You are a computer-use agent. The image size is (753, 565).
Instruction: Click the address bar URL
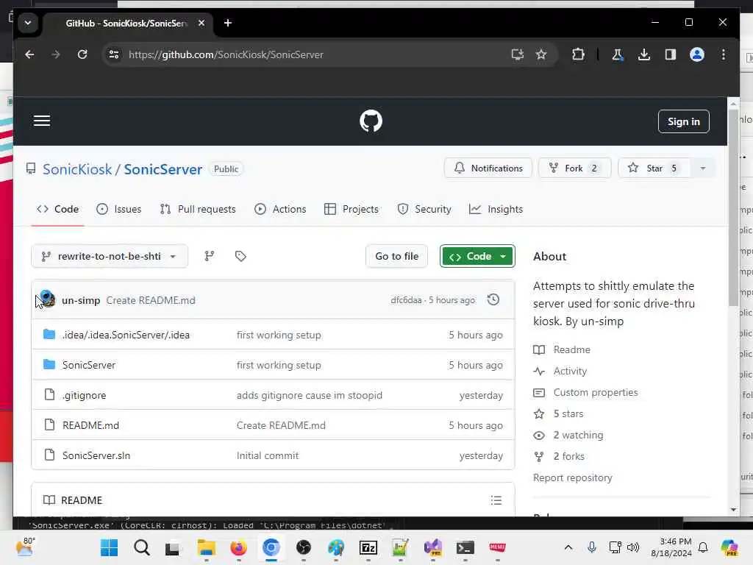click(226, 54)
